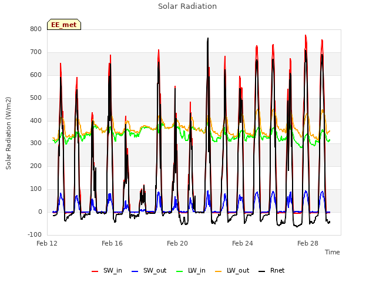Click the black Rnet legend swatch

tap(262, 271)
